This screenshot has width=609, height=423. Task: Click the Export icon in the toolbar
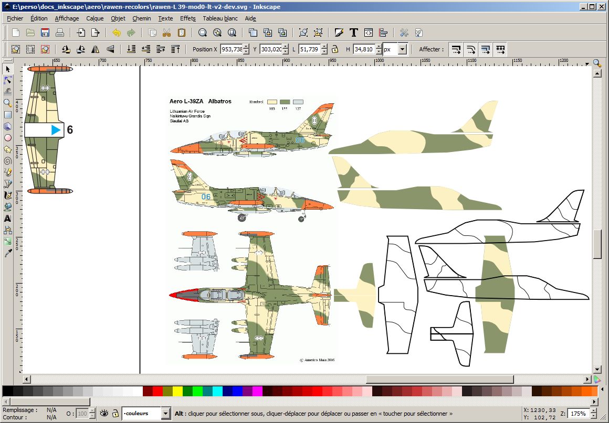click(96, 32)
